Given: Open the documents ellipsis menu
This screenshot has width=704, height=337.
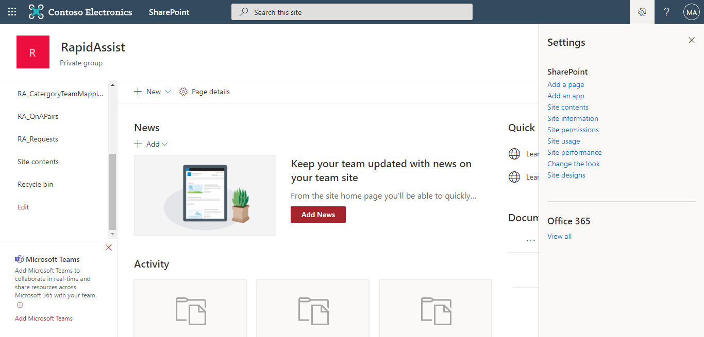Looking at the screenshot, I should (531, 240).
